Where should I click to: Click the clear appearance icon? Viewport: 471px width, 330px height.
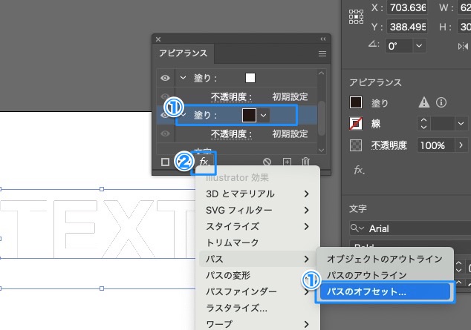pyautogui.click(x=267, y=162)
